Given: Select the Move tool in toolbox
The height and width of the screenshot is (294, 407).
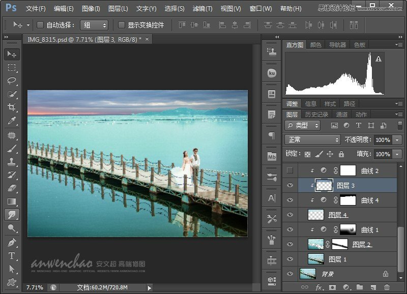Looking at the screenshot, I should (12, 54).
